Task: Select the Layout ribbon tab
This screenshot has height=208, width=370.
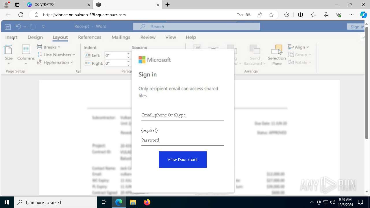Action: coord(60,37)
